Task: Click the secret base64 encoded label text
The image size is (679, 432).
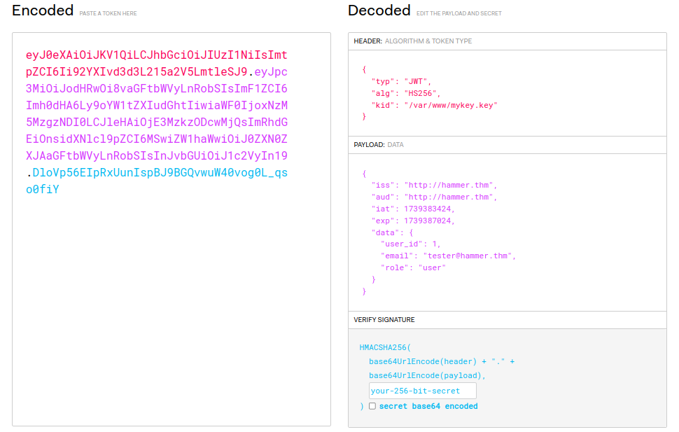Action: 428,406
